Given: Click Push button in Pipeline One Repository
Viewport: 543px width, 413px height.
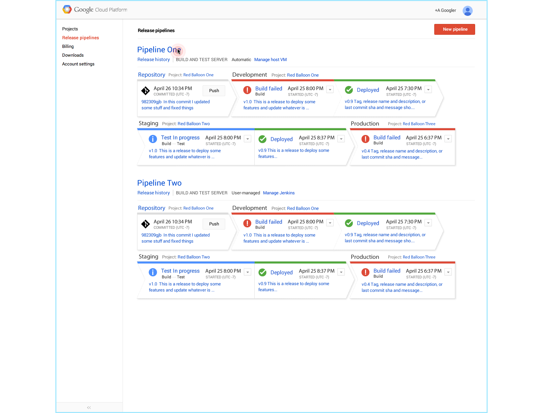Looking at the screenshot, I should pyautogui.click(x=214, y=91).
